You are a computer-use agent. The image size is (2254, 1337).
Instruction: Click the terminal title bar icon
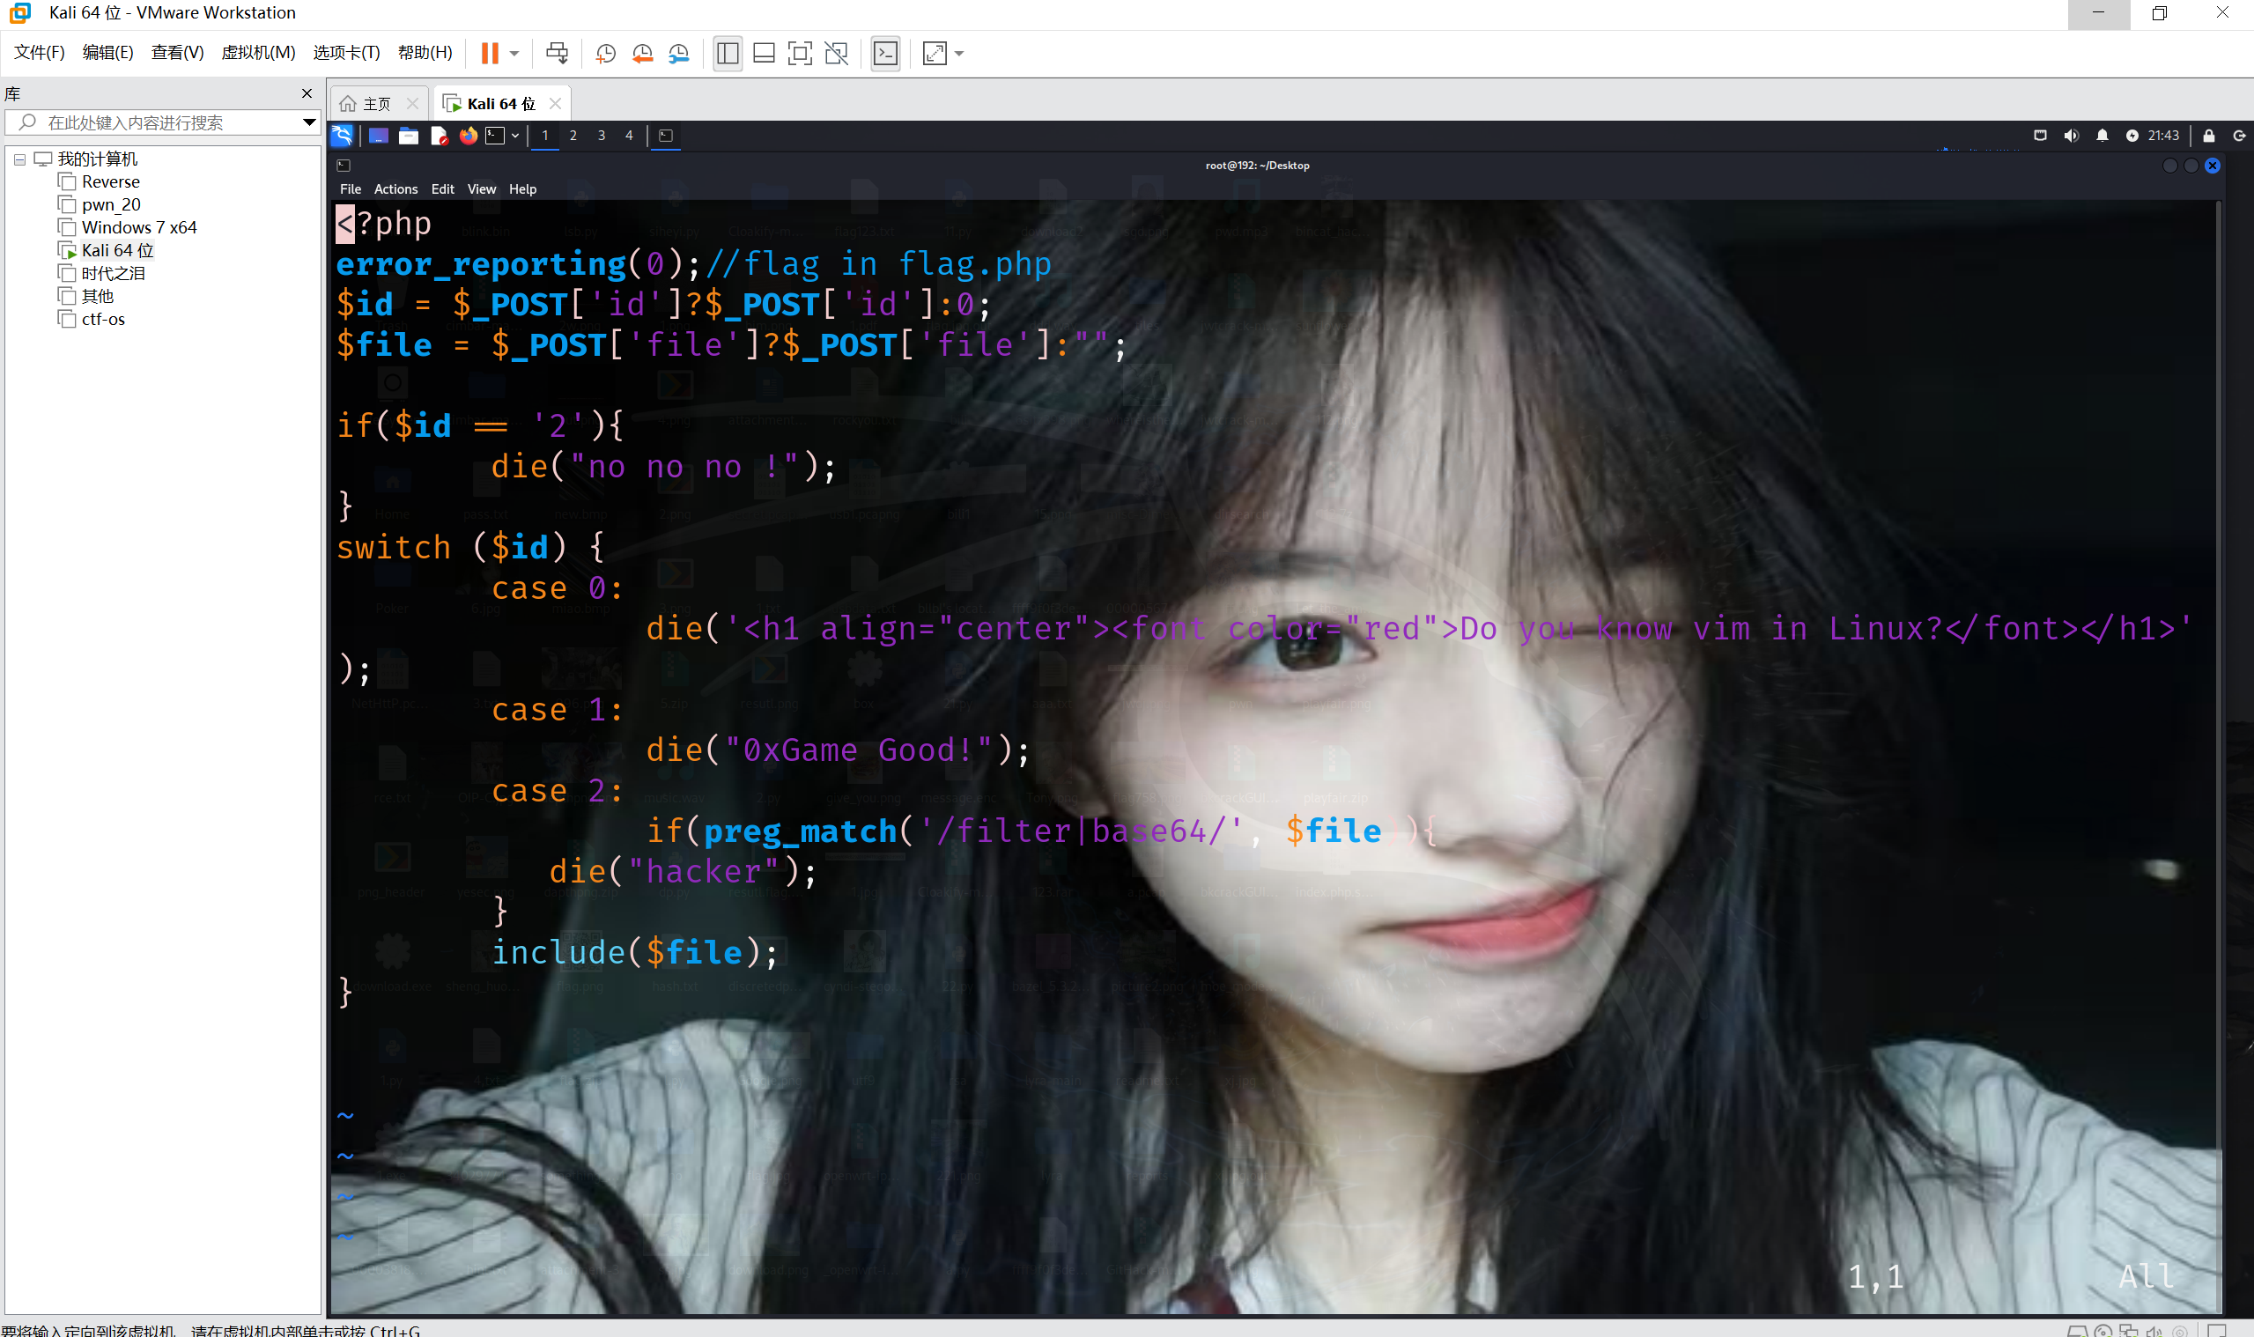344,166
